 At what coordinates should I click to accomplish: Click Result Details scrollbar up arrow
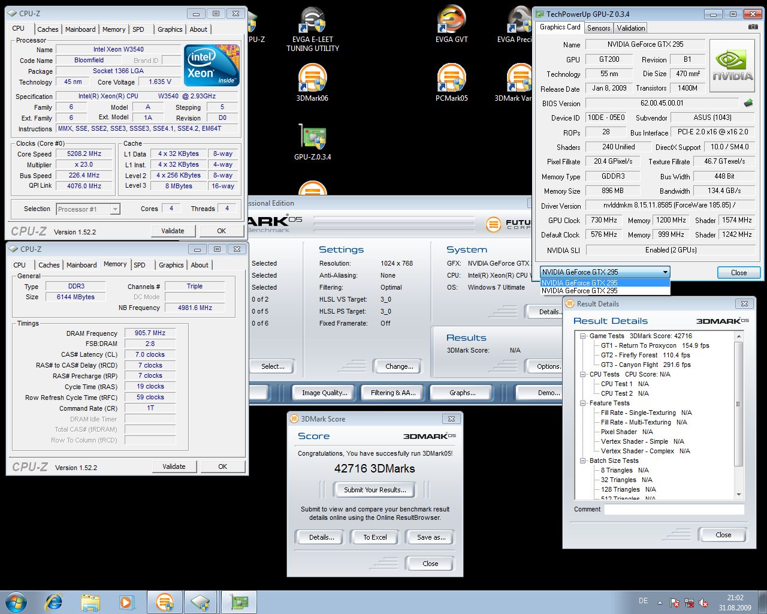point(739,336)
